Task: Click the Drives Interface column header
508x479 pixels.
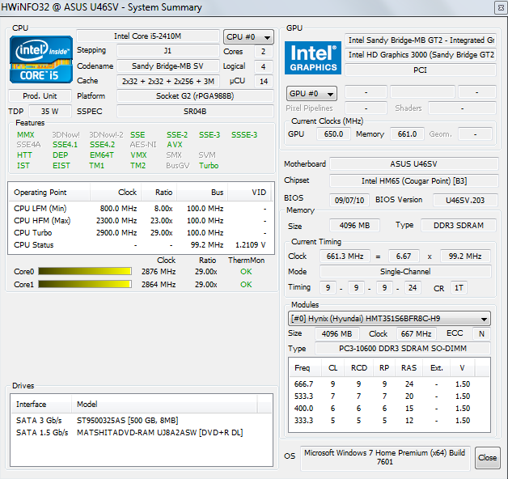Action: tap(41, 404)
